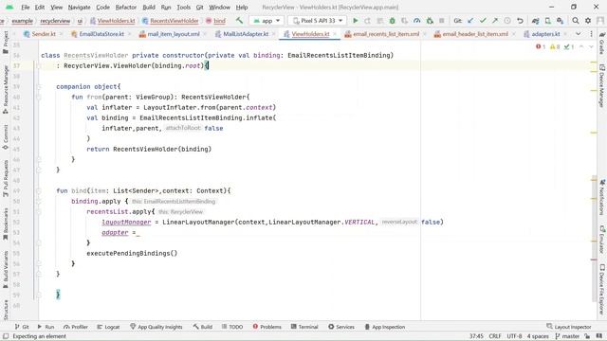607x341 pixels.
Task: Run the app with green play button
Action: click(x=356, y=21)
